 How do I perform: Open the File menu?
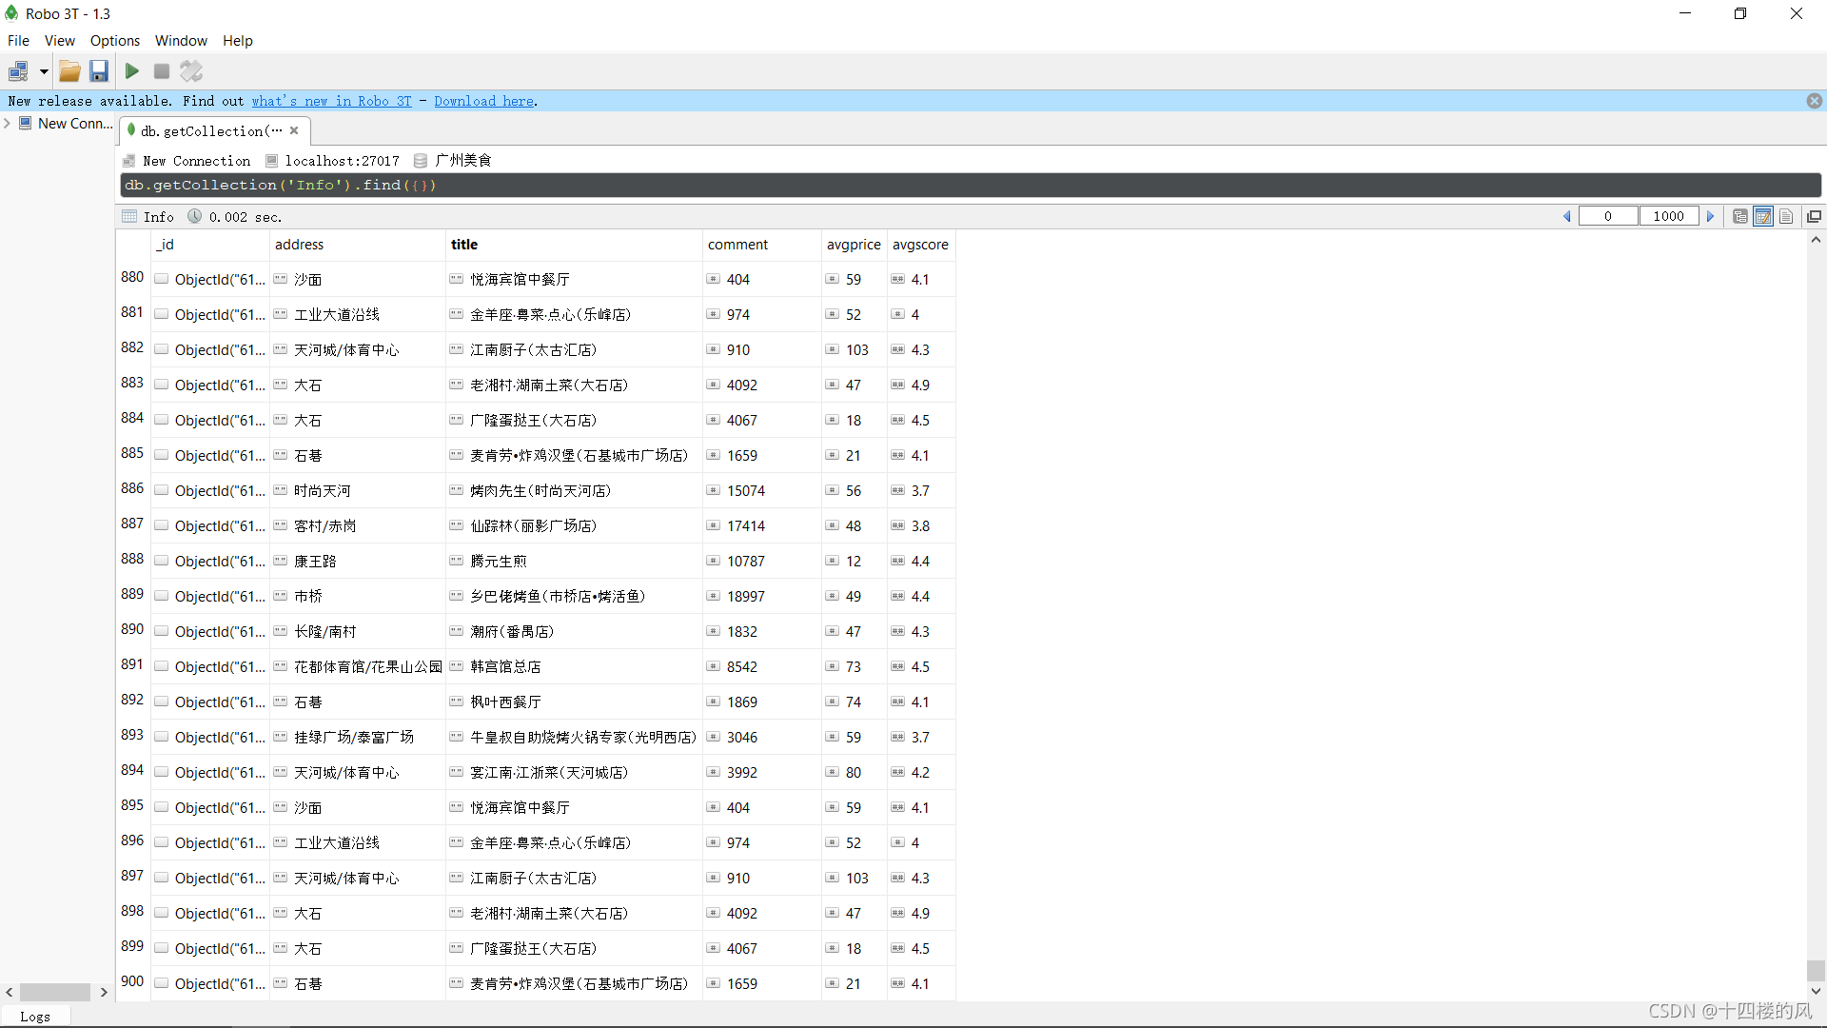[x=18, y=41]
